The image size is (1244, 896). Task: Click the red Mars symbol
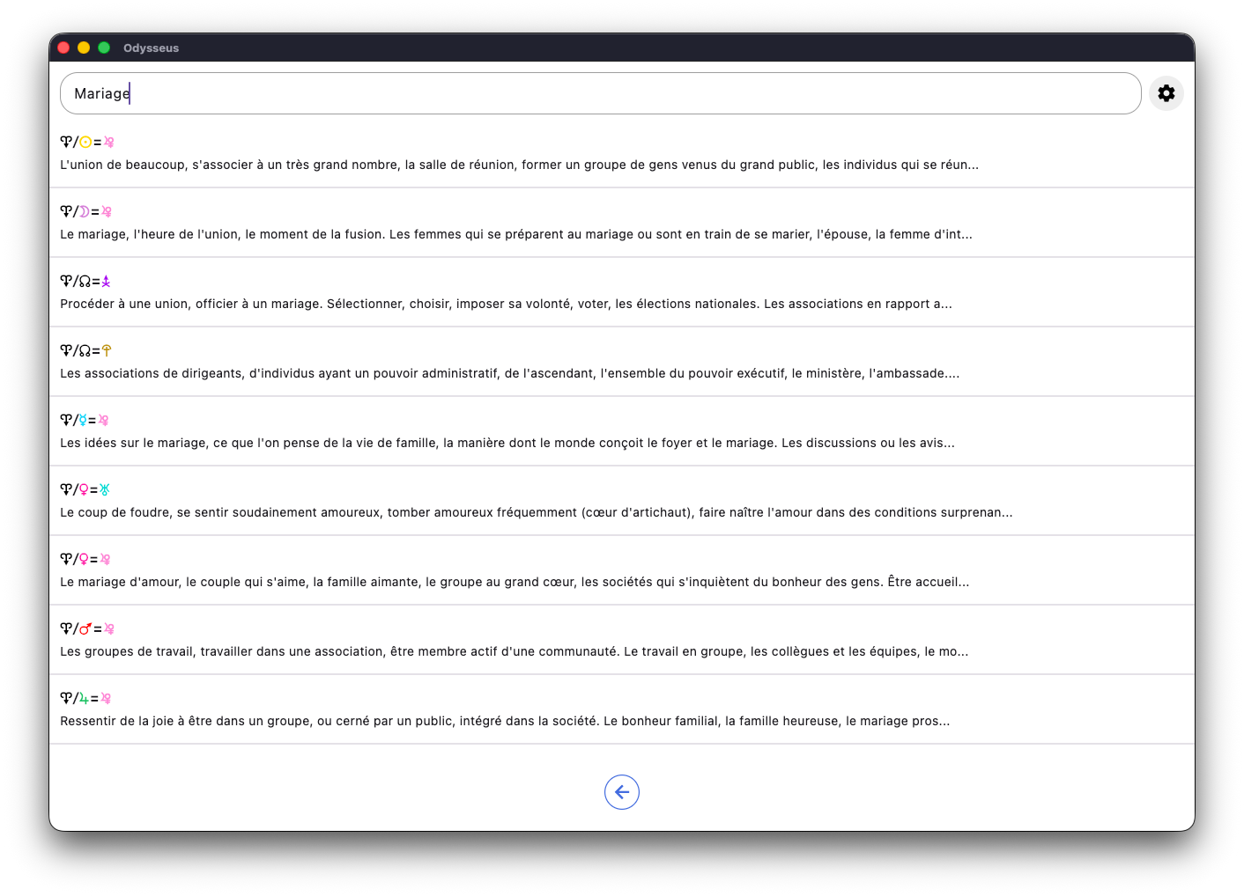coord(85,628)
